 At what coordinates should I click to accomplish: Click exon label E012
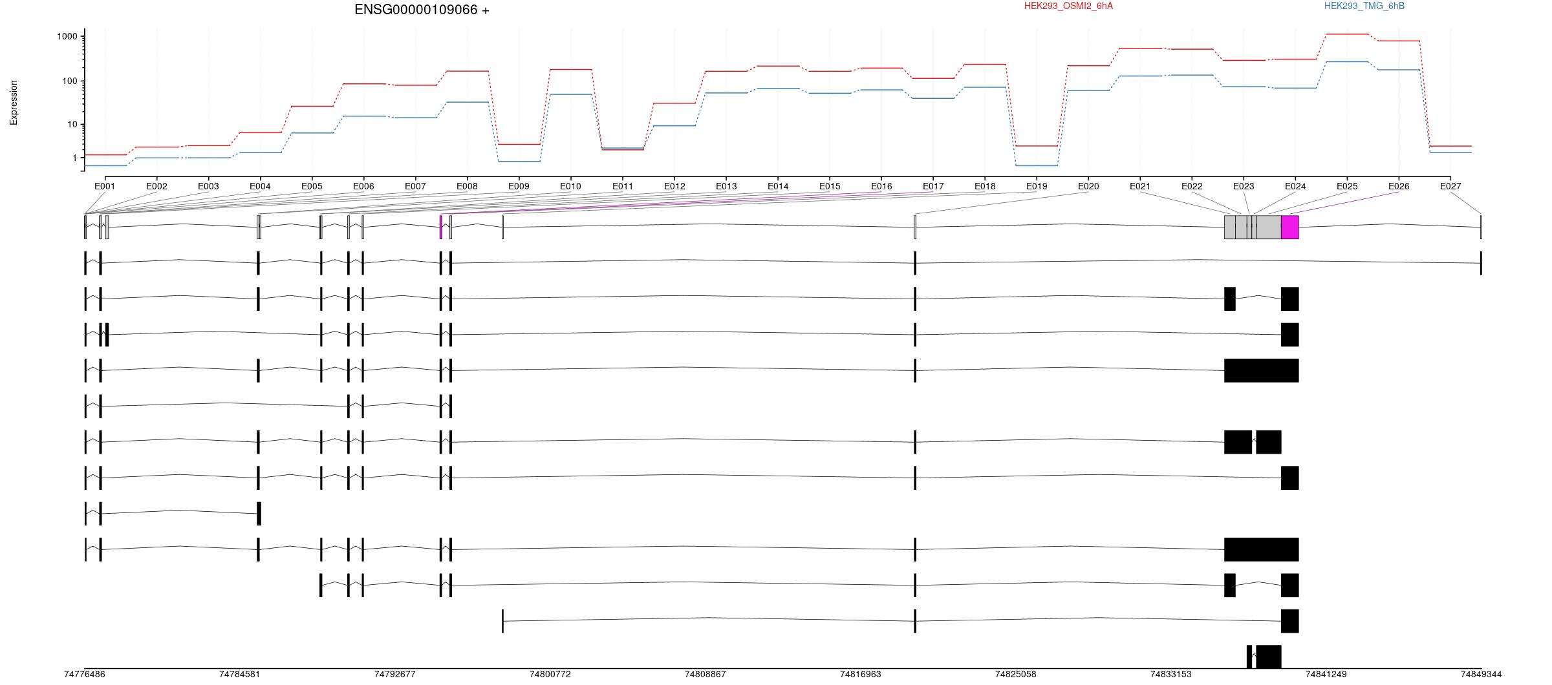(x=674, y=186)
